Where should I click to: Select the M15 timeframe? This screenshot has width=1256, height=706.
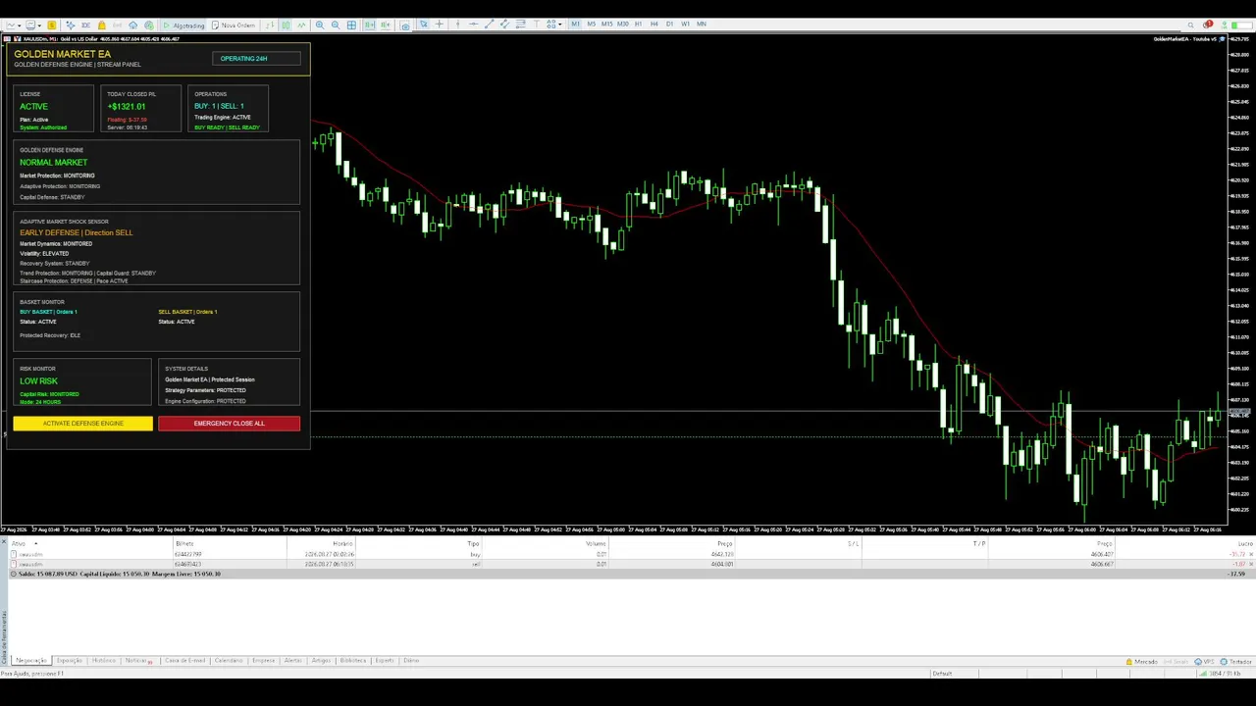click(606, 24)
